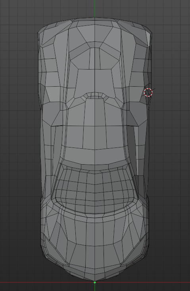Click the red-white 3D cursor circle
Viewport: 190px width, 291px height.
[148, 92]
